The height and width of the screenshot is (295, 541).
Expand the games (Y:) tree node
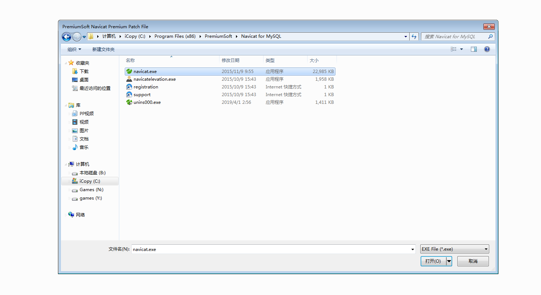pyautogui.click(x=69, y=198)
